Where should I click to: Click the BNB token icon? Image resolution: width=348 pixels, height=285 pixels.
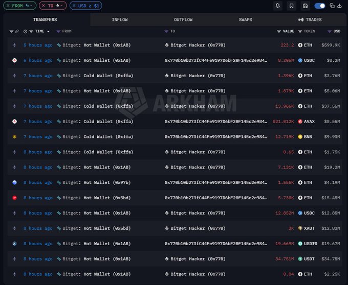(x=300, y=137)
